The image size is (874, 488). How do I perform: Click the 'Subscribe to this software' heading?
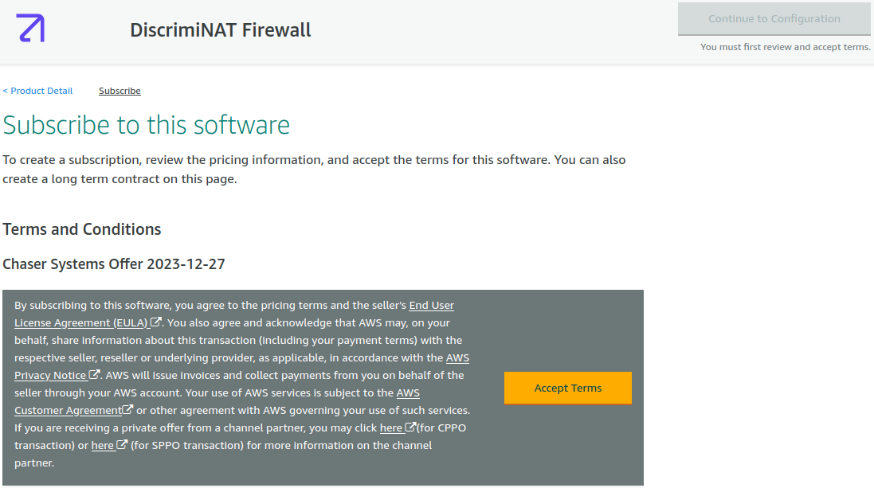pos(147,125)
